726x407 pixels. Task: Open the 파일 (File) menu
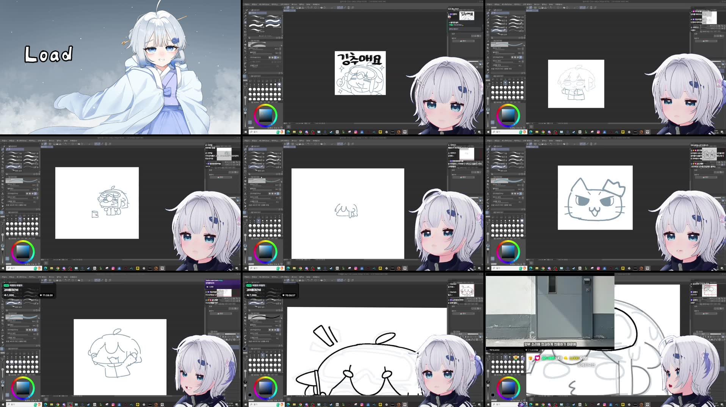click(247, 4)
